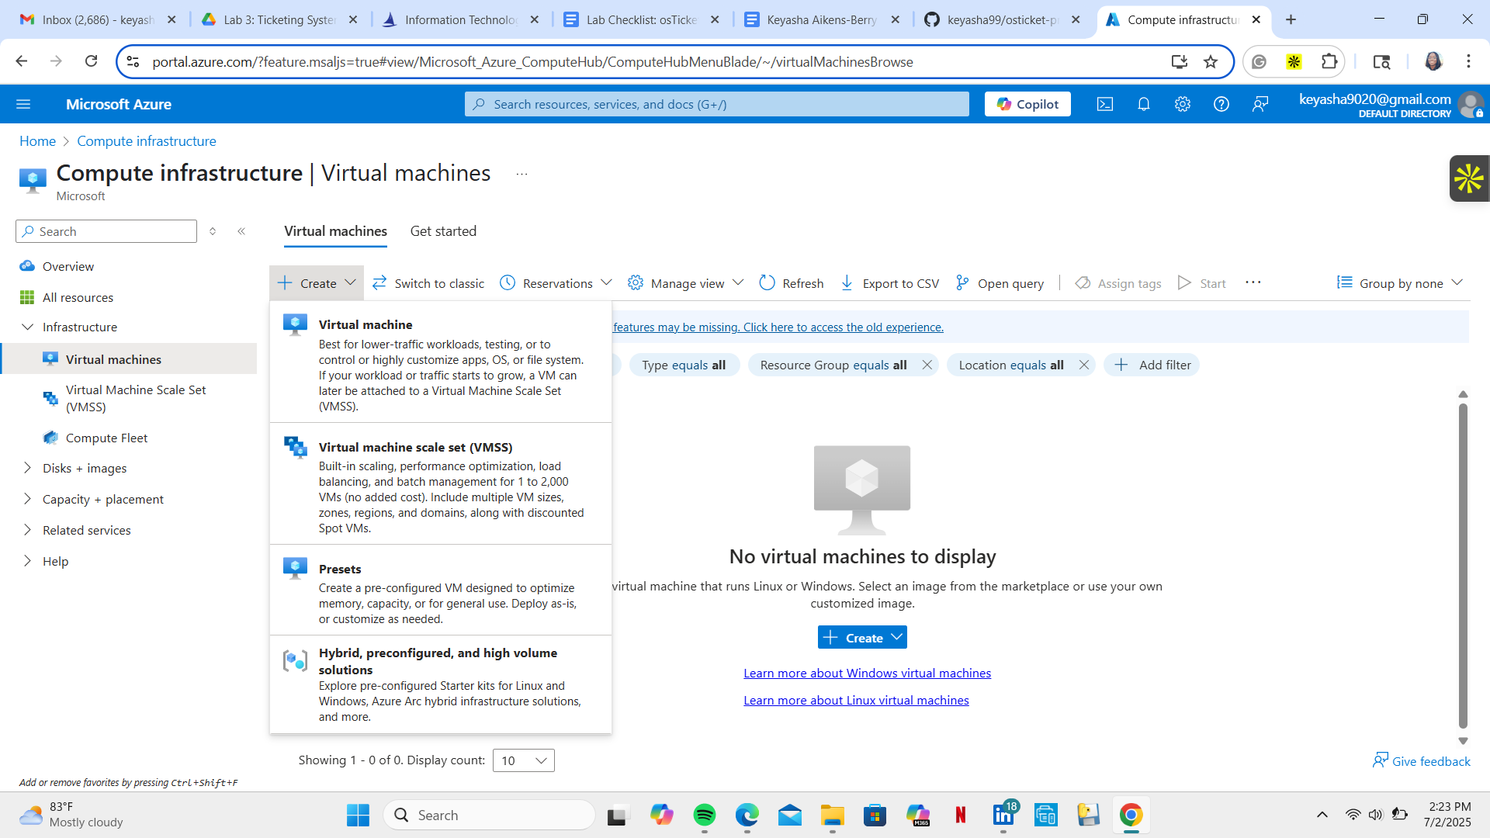This screenshot has height=838, width=1490.
Task: Collapse the sidebar menu with double chevron
Action: tap(241, 231)
